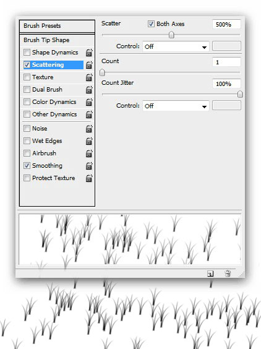Click the delete brush trash icon
261x349 pixels.
[228, 274]
